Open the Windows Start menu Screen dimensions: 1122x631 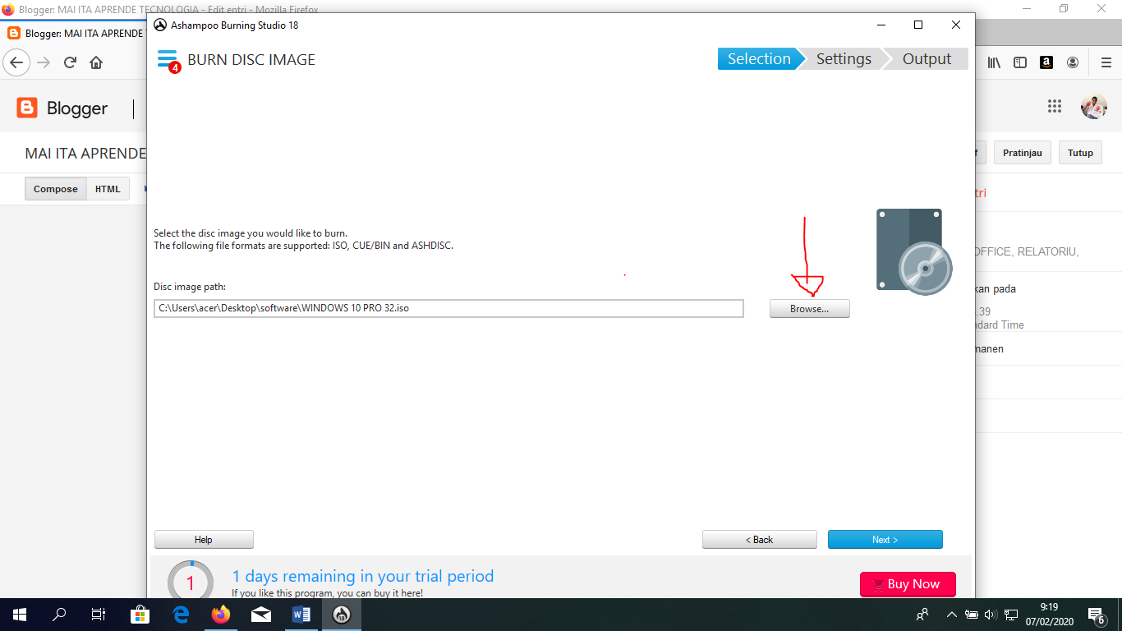(20, 615)
